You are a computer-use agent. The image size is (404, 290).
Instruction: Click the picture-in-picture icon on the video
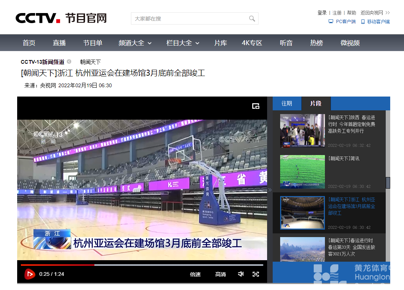coord(256,106)
